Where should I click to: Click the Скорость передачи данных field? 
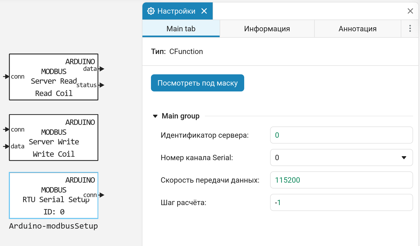tap(341, 180)
